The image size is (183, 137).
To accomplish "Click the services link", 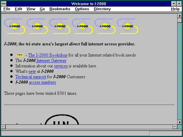I will [x=61, y=66].
